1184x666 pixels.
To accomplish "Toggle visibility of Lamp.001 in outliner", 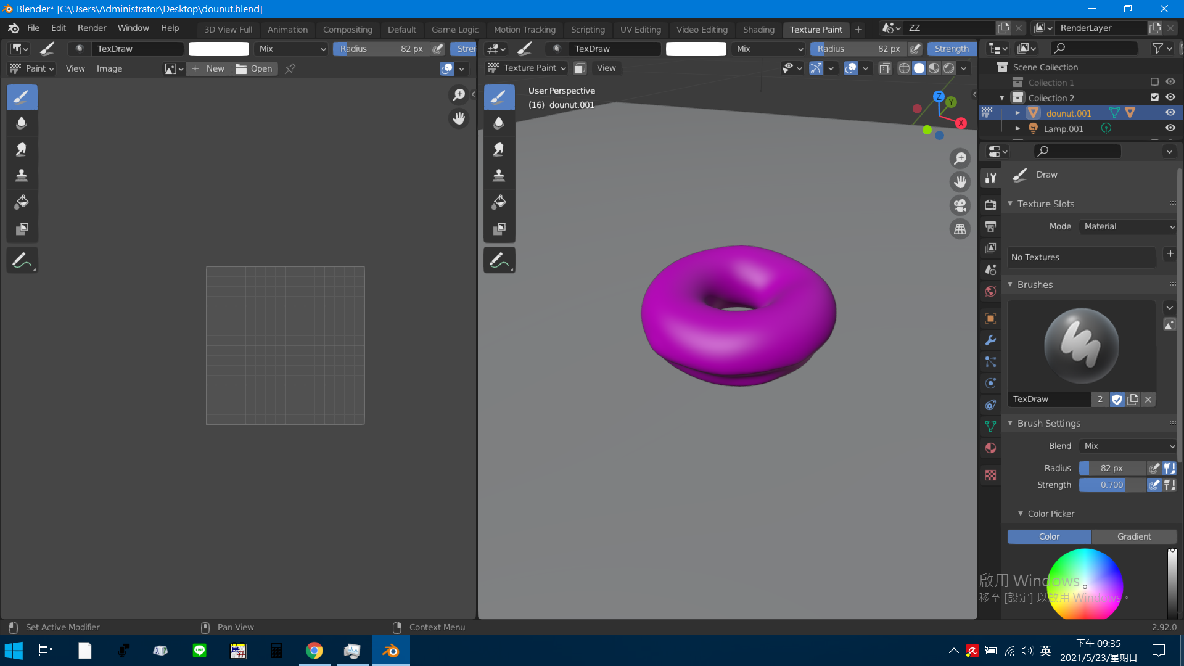I will click(1170, 128).
